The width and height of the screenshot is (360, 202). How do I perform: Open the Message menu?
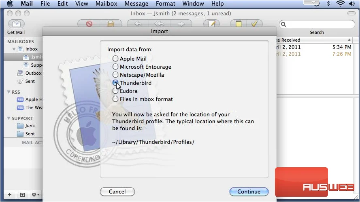[x=136, y=4]
